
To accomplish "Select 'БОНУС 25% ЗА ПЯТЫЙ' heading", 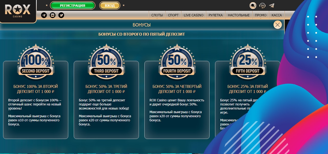I will [248, 86].
